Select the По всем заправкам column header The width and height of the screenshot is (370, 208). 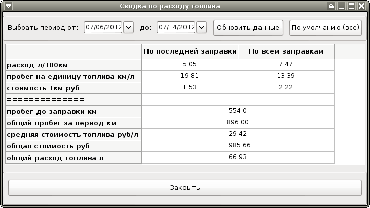pos(286,51)
